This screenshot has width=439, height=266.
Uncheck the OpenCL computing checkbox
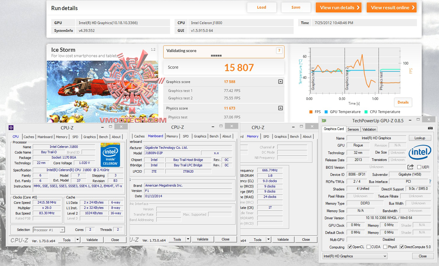350,247
